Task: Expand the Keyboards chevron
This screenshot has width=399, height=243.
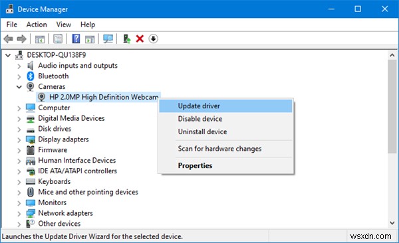Action: 19,182
